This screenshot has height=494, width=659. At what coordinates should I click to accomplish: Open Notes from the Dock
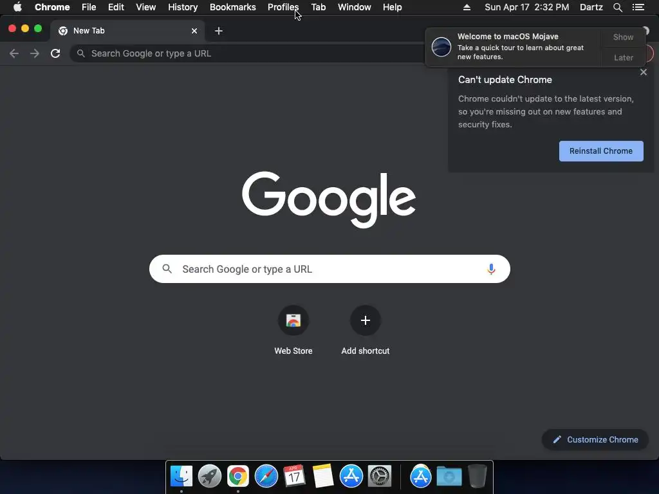[323, 476]
